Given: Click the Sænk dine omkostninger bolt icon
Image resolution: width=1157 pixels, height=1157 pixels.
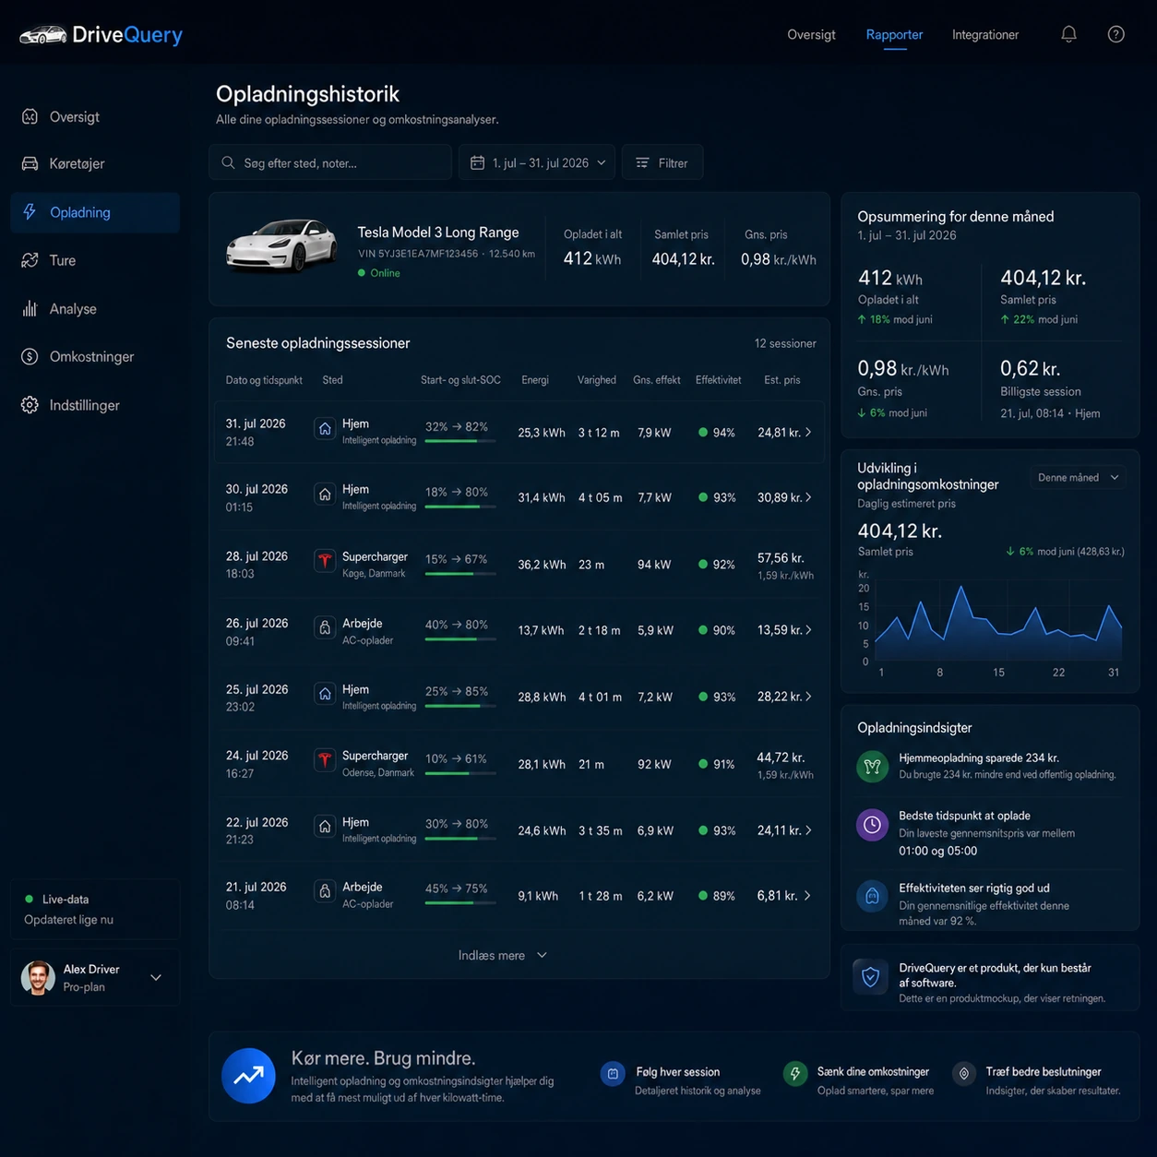Looking at the screenshot, I should (794, 1073).
